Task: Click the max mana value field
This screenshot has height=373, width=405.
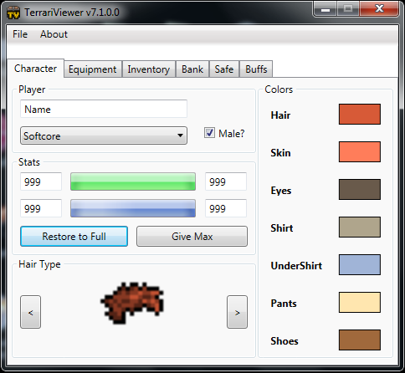Action: [x=226, y=208]
